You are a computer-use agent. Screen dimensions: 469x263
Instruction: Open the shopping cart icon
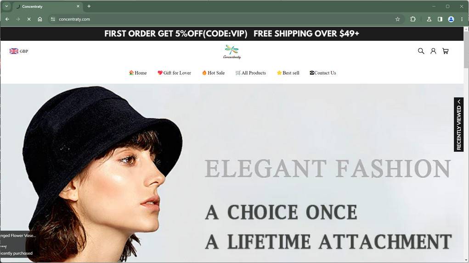pos(446,51)
